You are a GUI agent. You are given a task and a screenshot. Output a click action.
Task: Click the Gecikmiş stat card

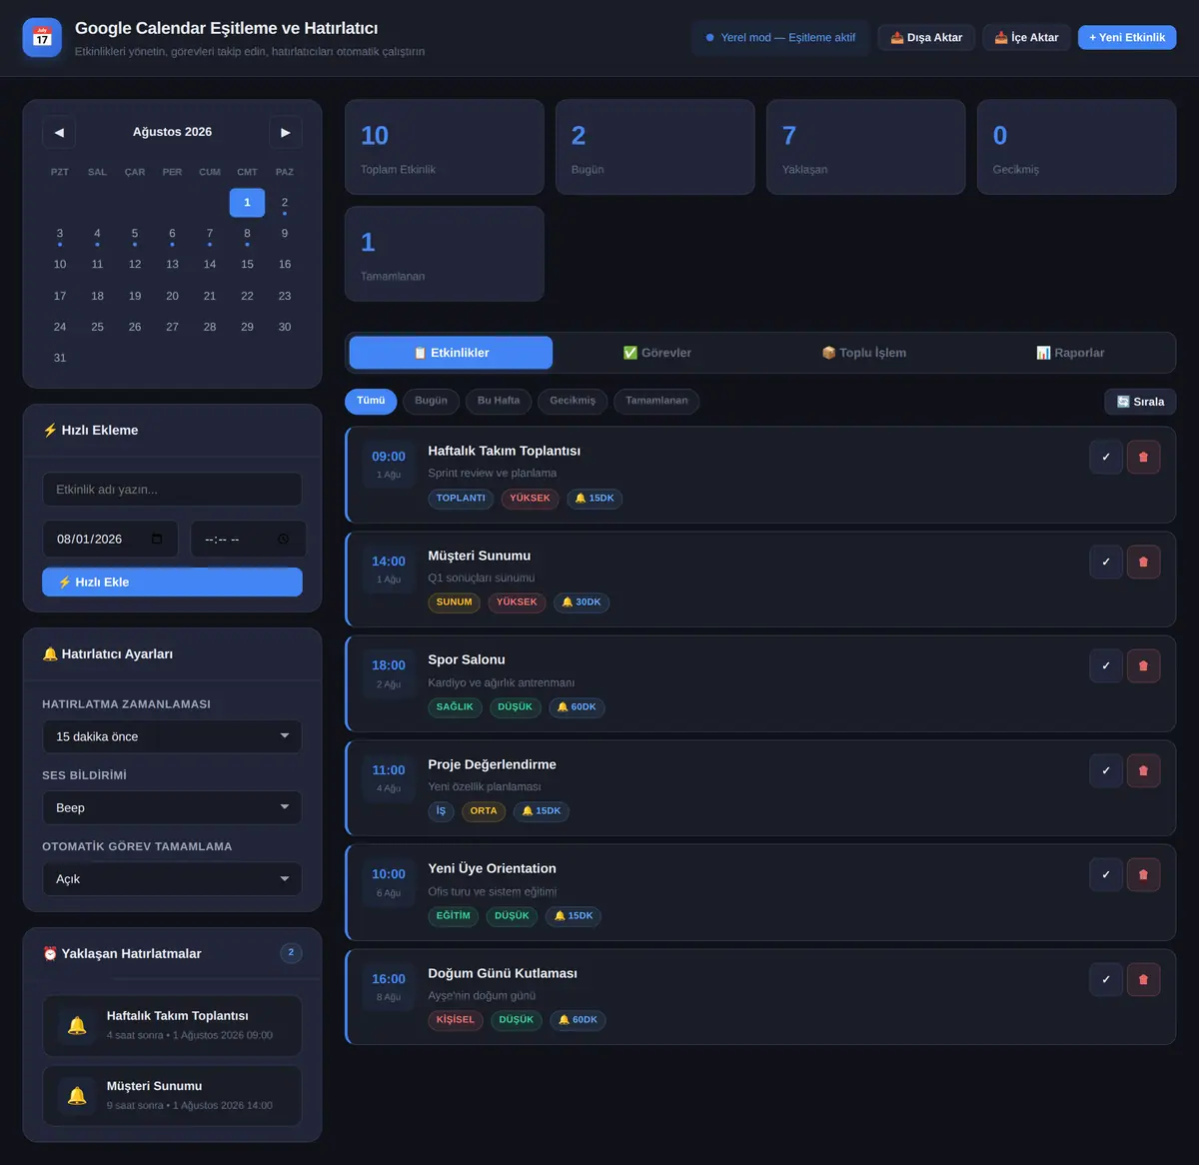point(1077,147)
